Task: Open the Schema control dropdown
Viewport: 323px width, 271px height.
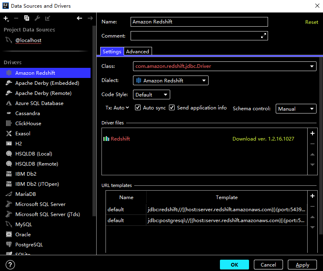Action: [296, 109]
